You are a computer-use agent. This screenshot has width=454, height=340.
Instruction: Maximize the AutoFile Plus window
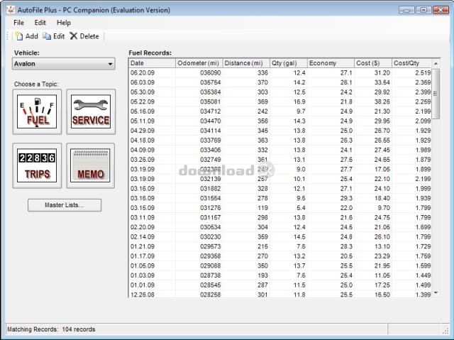click(x=423, y=10)
